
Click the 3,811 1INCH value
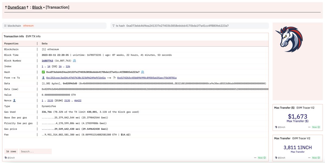(x=297, y=148)
